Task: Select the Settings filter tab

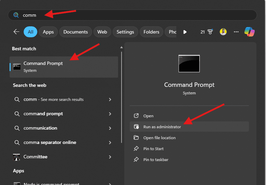Action: click(125, 32)
